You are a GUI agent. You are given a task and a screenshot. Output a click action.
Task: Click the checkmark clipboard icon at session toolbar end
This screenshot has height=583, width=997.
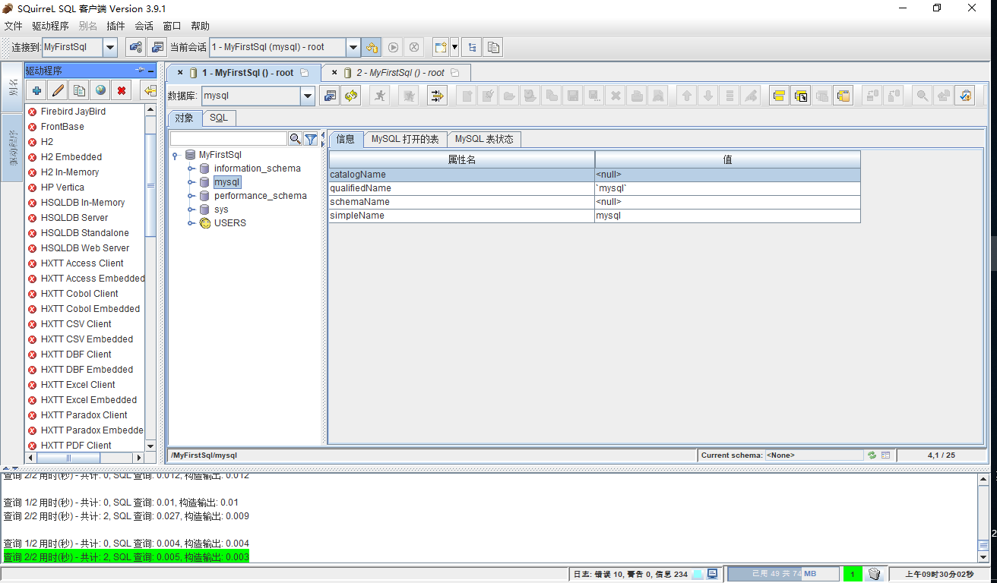965,96
